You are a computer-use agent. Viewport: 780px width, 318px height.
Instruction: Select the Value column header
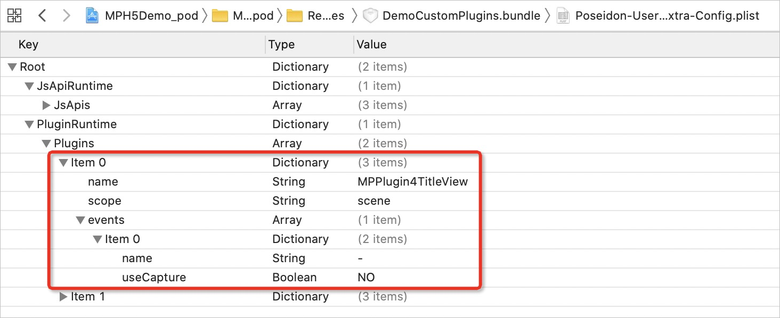(371, 44)
